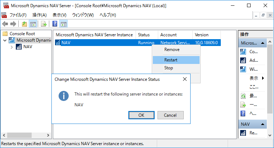274x148 pixels.
Task: Collapse the 'Micros...' actions section
Action: (x=262, y=43)
